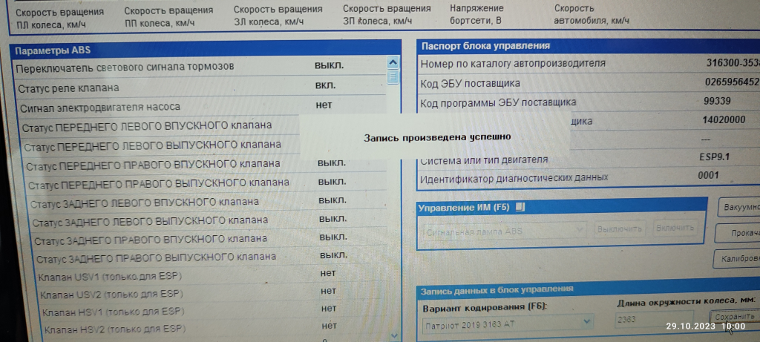
Task: Click the icon beside Управление ИМ (F5)
Action: tap(521, 207)
